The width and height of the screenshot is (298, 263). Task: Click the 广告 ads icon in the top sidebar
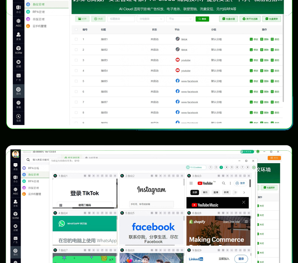18,77
